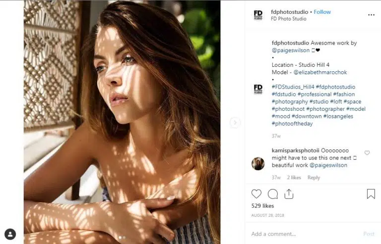View tagged people icon on photo

click(10, 234)
